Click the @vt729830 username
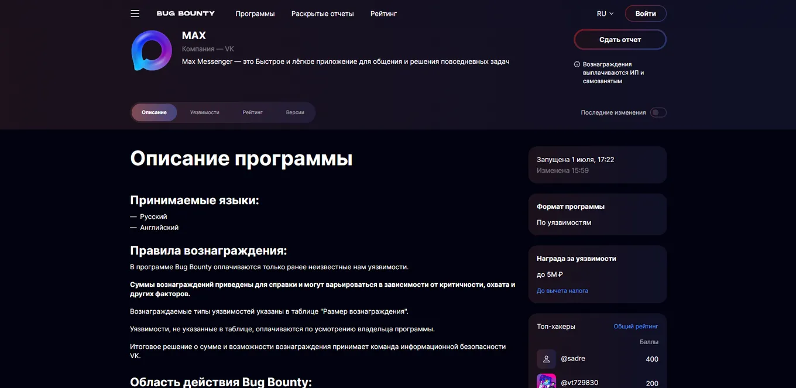This screenshot has width=796, height=388. pyautogui.click(x=579, y=383)
